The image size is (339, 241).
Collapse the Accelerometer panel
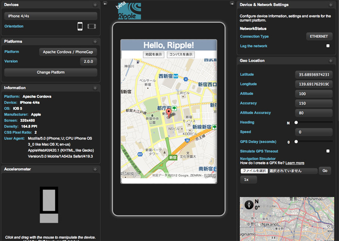(95, 169)
